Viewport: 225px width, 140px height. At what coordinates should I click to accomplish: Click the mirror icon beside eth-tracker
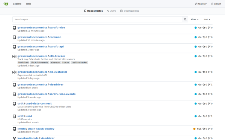[x=14, y=56]
